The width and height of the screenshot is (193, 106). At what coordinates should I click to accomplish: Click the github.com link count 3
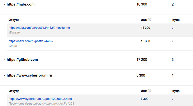[x=173, y=60]
